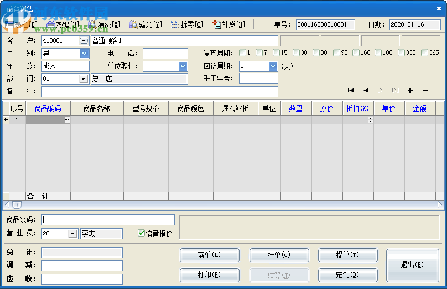Click the 手工单号 input field

(x=258, y=78)
